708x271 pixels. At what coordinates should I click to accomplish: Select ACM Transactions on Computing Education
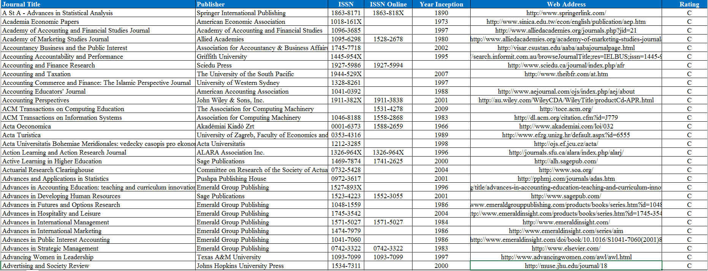click(98, 109)
